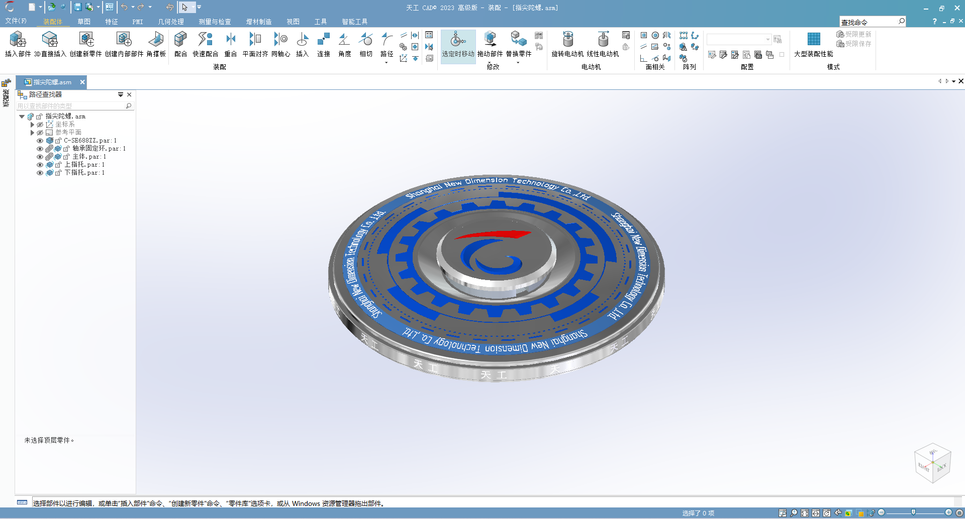Screen dimensions: 965x519
Task: Click the gear constraint icon in 装配 group
Action: coord(403,47)
